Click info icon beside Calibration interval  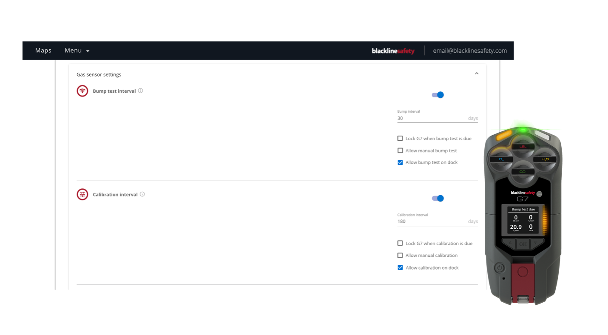(142, 194)
